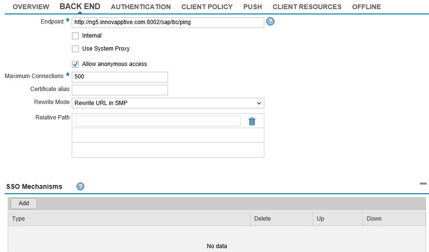The image size is (429, 252).
Task: Select the Push tab
Action: click(x=252, y=7)
